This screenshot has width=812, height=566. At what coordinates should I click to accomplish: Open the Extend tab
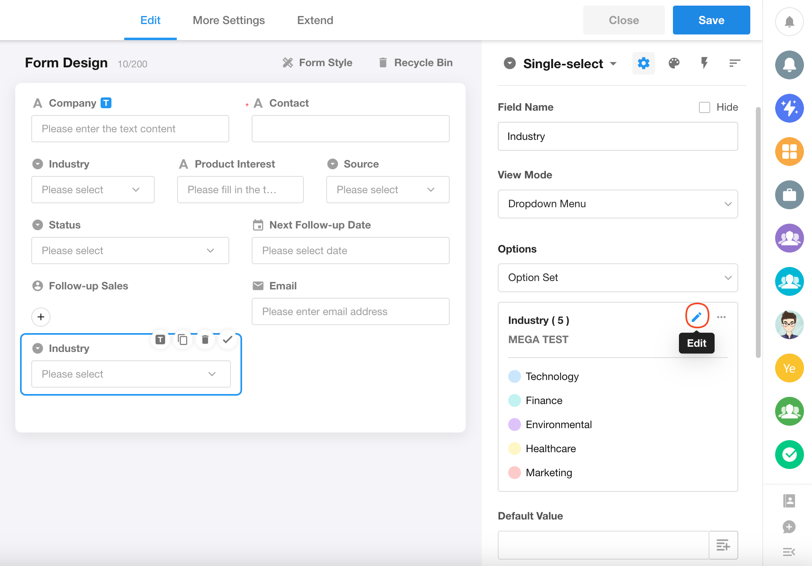[315, 20]
